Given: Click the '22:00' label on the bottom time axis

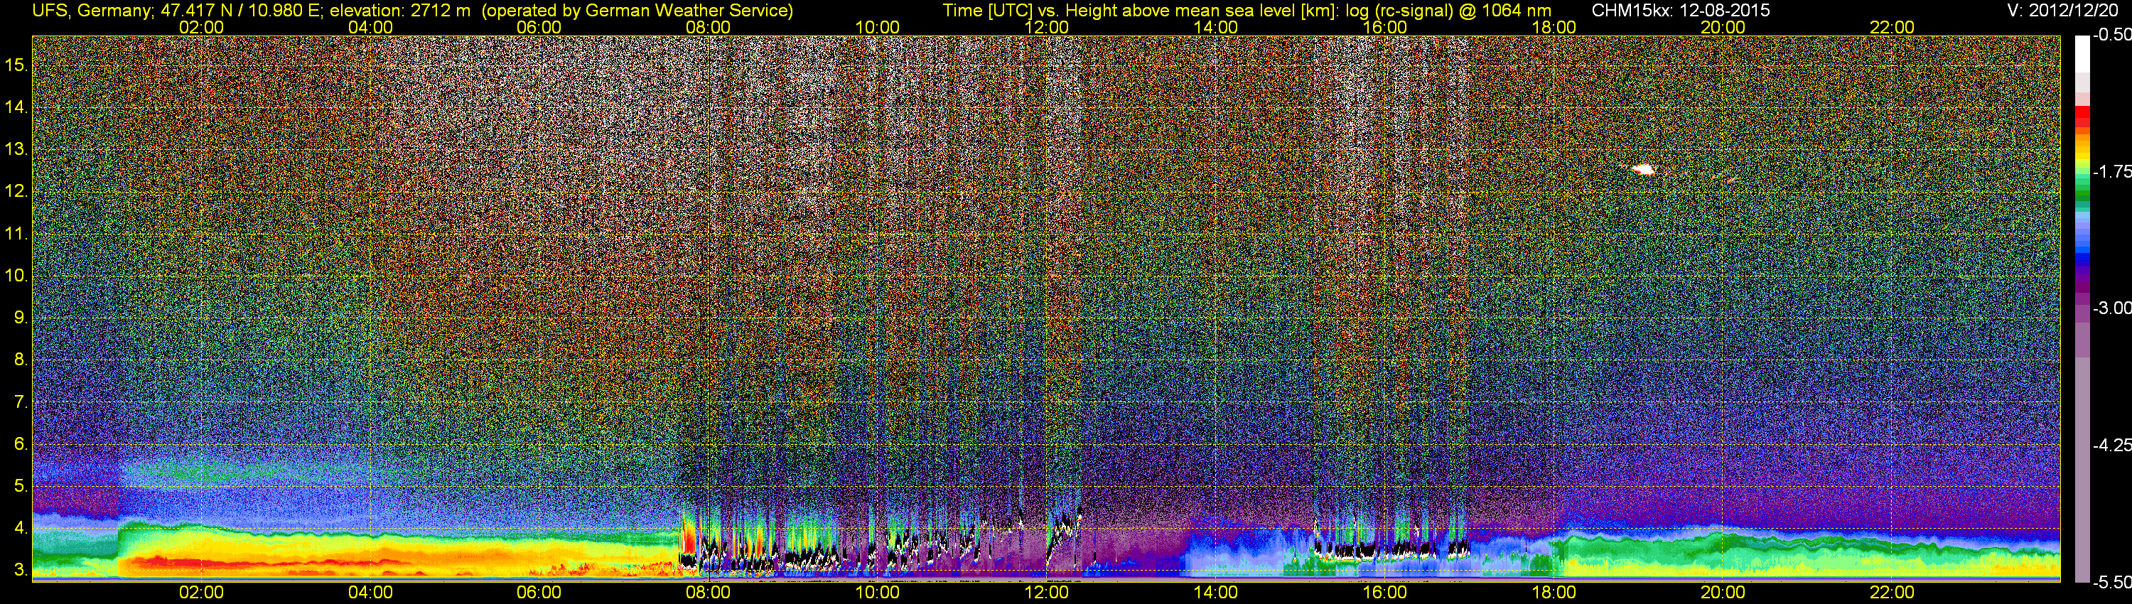Looking at the screenshot, I should pyautogui.click(x=1892, y=593).
